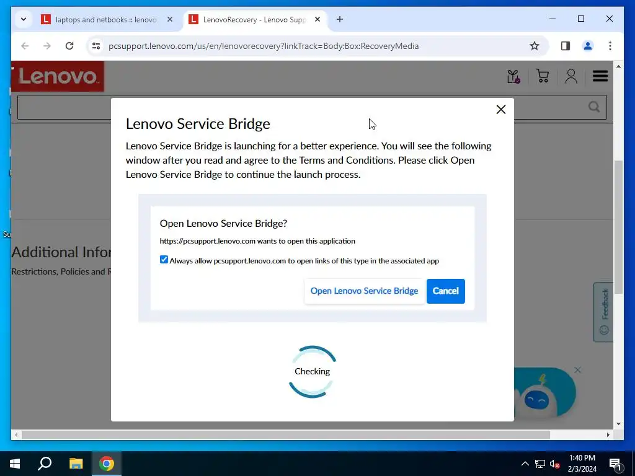Click the scroll right arrow
Screen dimensions: 635x476
pos(608,434)
